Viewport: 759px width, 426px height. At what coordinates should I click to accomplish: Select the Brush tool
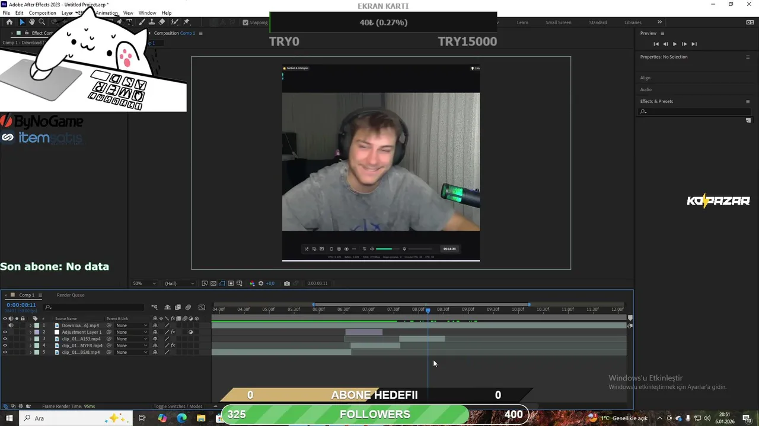pyautogui.click(x=142, y=22)
